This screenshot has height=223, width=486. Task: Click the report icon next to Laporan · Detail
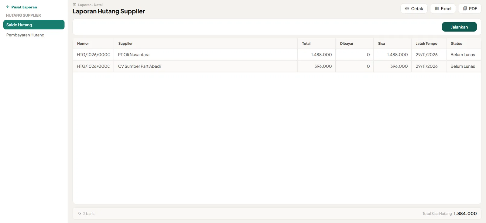pos(74,5)
